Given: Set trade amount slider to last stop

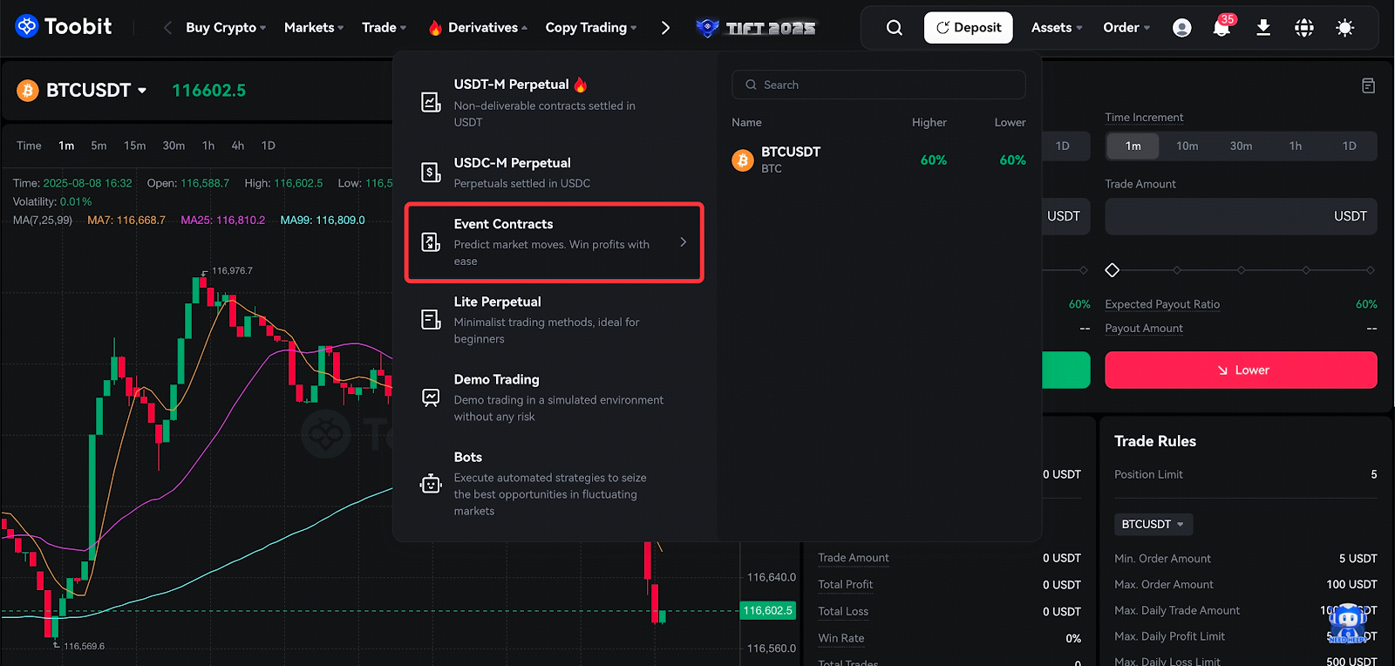Looking at the screenshot, I should click(x=1371, y=270).
